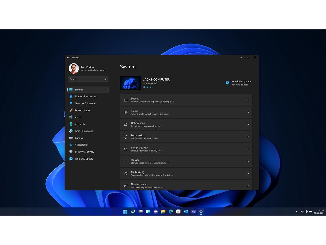Screen dimensions: 326x245
Task: Click the Search field in the sidebar
Action: (88, 79)
